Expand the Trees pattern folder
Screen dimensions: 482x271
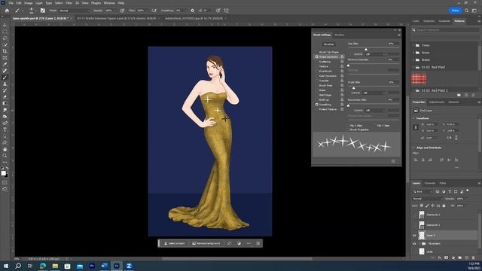(413, 45)
